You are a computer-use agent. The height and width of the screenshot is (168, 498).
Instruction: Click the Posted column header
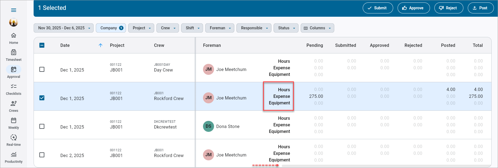point(448,45)
